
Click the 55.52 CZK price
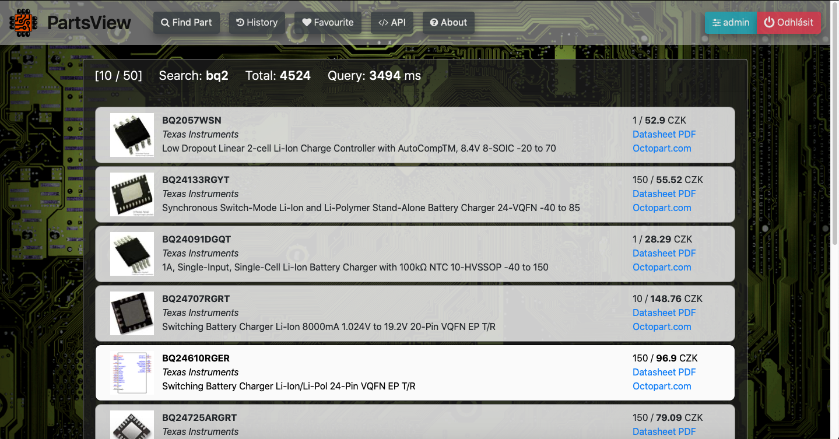click(x=679, y=180)
